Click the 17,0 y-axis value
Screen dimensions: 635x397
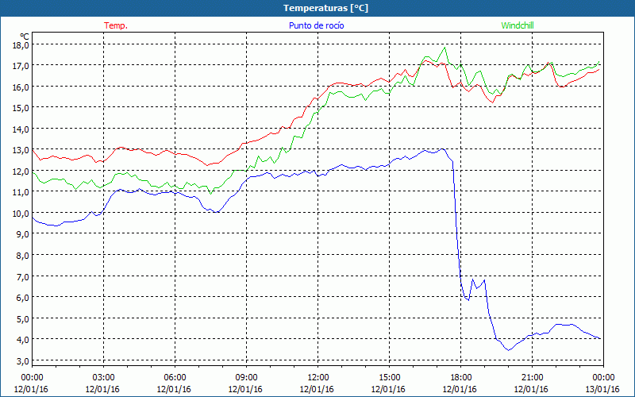pyautogui.click(x=21, y=66)
